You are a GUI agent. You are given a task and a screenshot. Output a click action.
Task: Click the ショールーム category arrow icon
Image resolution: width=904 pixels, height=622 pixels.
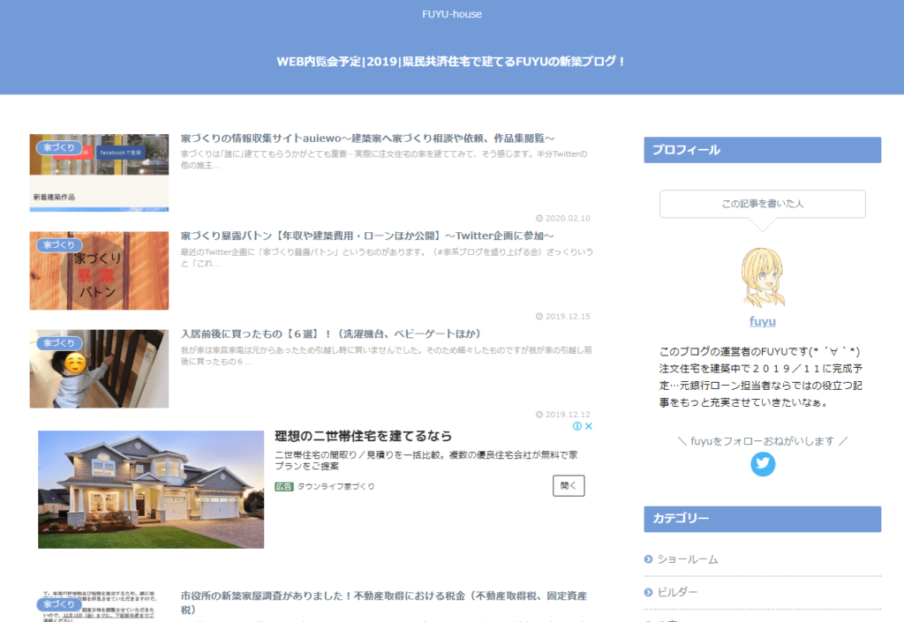pyautogui.click(x=649, y=559)
